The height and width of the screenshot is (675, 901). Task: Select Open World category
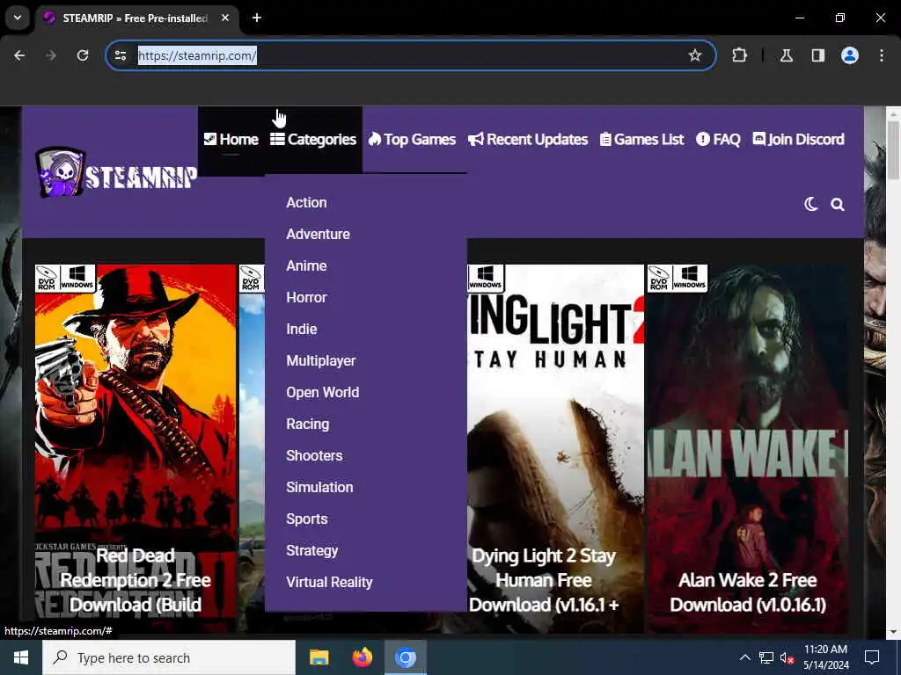[322, 392]
